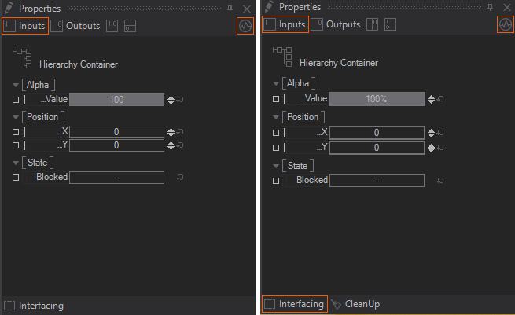Click Position Y input field in left panel
The height and width of the screenshot is (315, 515).
tap(116, 145)
